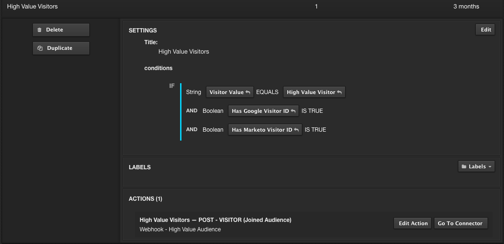The width and height of the screenshot is (504, 244).
Task: Open the Labels dropdown caret
Action: (490, 167)
